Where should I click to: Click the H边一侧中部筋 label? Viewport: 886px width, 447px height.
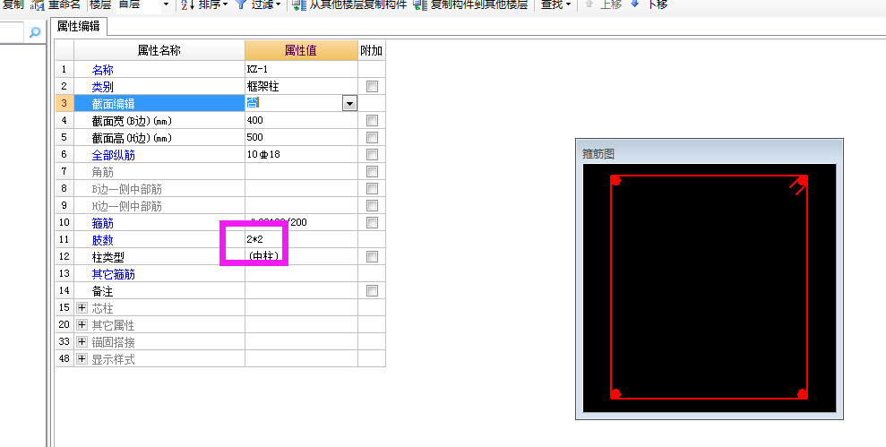[126, 206]
